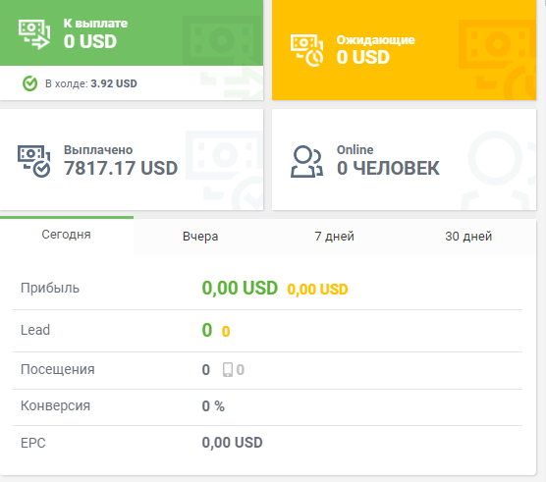
Task: Click the В холде 3.92 USD text
Action: [x=91, y=83]
